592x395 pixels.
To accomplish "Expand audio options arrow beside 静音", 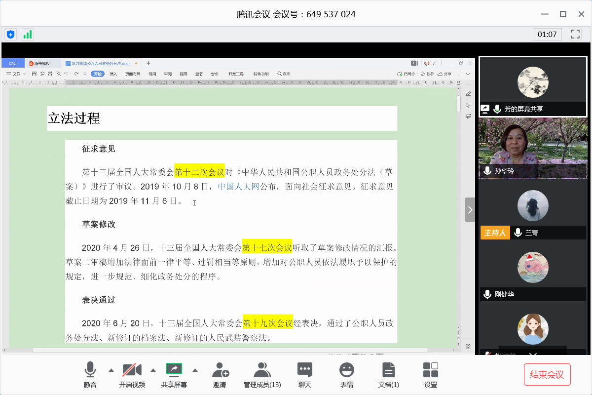I will 111,370.
